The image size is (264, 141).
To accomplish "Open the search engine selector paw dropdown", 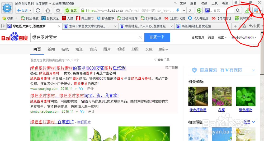I will point(209,11).
